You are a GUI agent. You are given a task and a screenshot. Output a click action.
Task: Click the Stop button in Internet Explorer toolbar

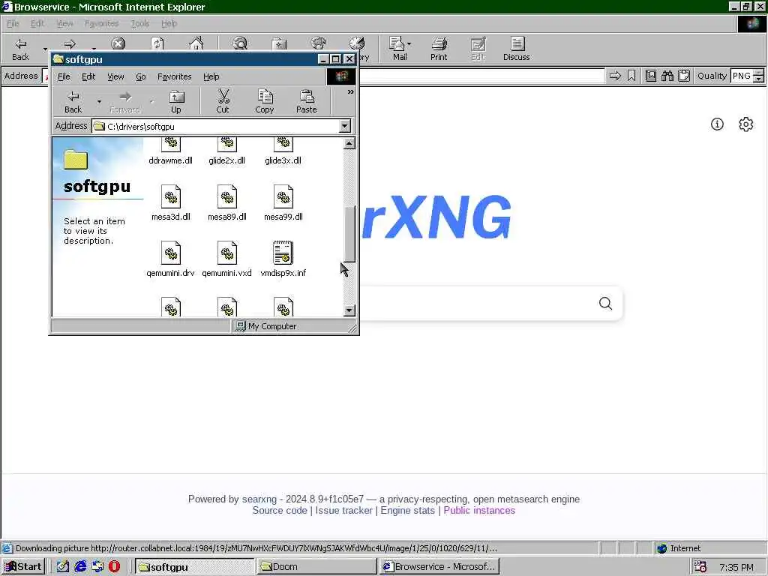click(x=118, y=44)
